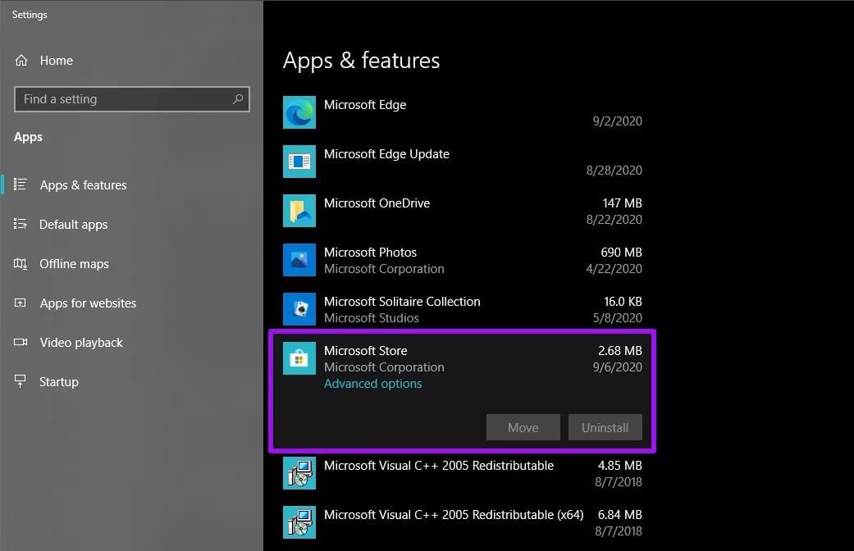Click the Solitaire Collection icon

click(299, 309)
